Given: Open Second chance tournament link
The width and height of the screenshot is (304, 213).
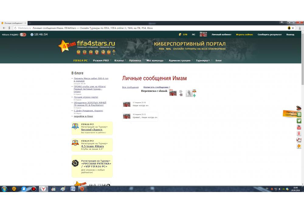Looking at the screenshot, I should 92,130.
